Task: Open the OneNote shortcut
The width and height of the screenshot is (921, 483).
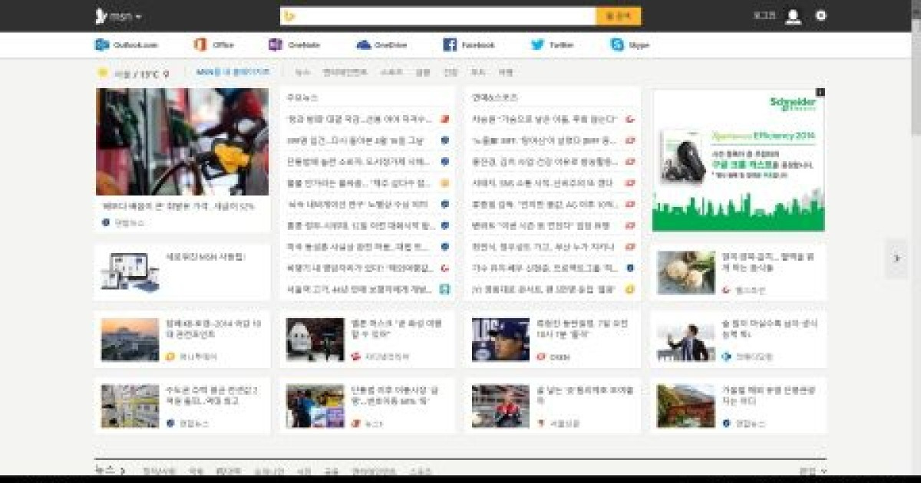Action: coord(295,45)
